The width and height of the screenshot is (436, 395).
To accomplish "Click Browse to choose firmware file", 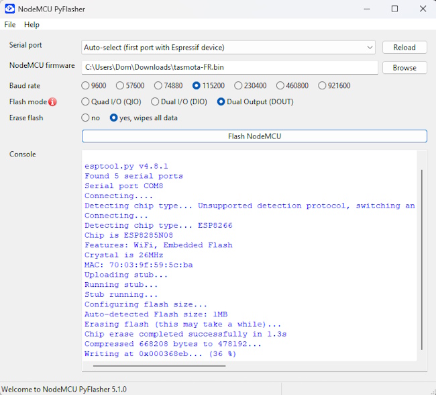I will point(404,68).
